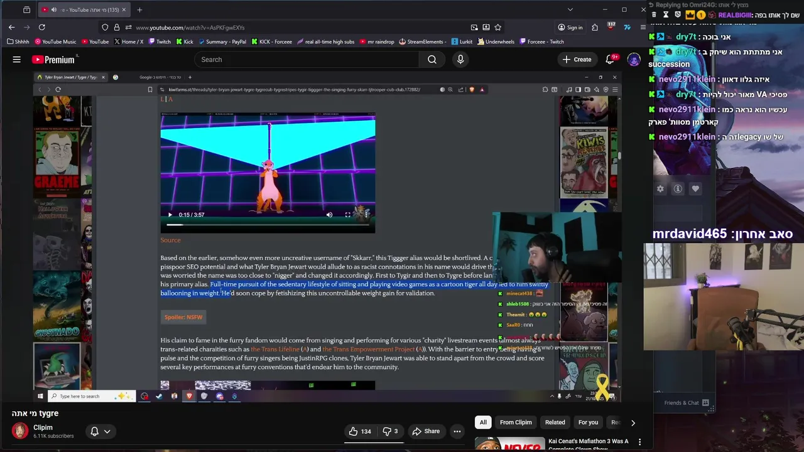Dislike the video with thumbs down
Image resolution: width=804 pixels, height=452 pixels.
tap(391, 431)
